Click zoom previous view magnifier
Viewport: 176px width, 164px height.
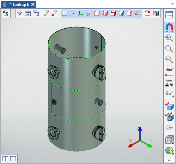[x=169, y=59]
